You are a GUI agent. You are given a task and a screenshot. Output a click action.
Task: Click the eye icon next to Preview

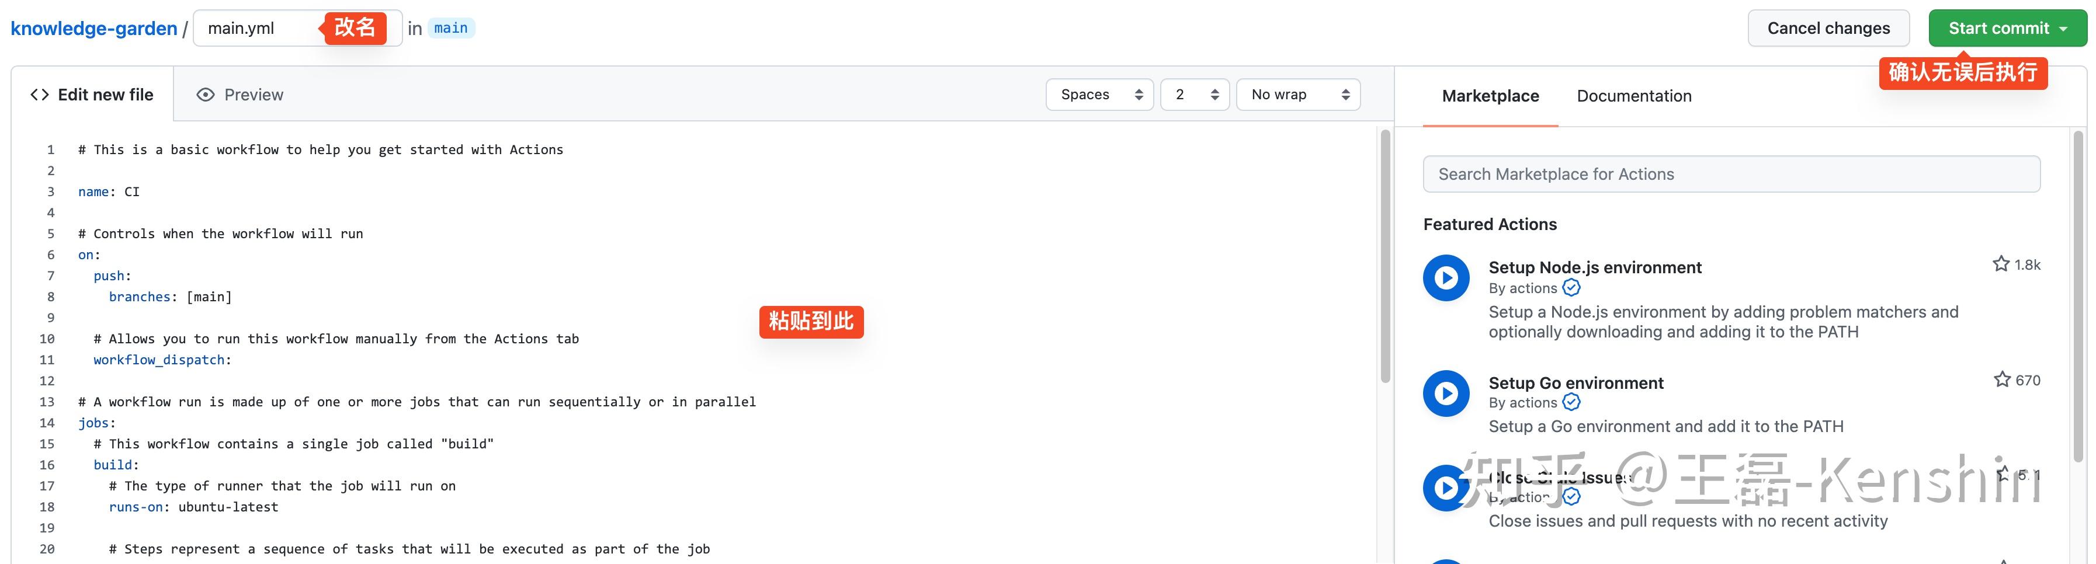point(205,94)
